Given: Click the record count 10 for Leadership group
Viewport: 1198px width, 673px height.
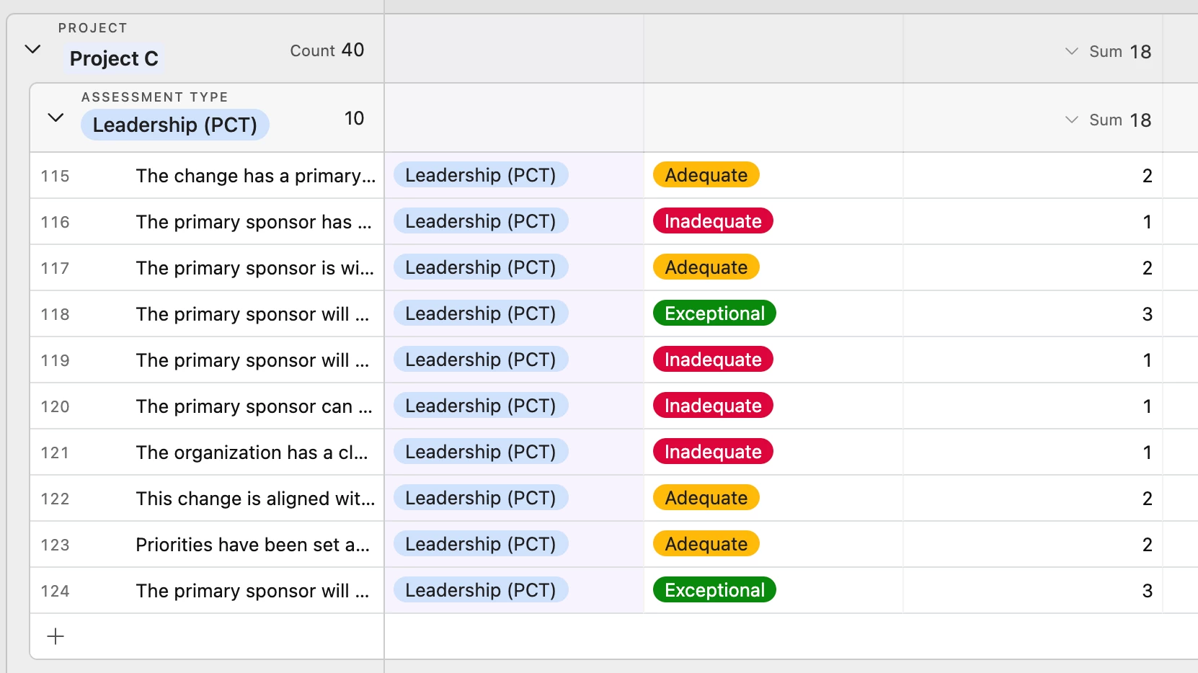Looking at the screenshot, I should tap(354, 118).
